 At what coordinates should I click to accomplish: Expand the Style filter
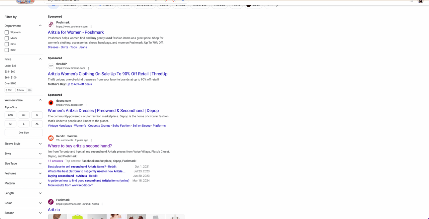40,154
